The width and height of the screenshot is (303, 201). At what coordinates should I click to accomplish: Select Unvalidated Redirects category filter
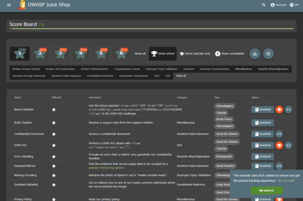tap(100, 76)
